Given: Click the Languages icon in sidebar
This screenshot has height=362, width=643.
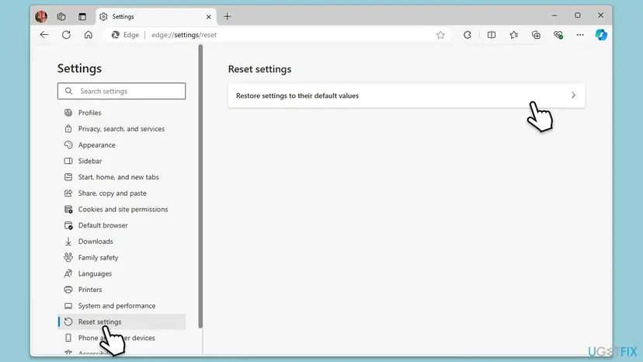Looking at the screenshot, I should pos(68,273).
